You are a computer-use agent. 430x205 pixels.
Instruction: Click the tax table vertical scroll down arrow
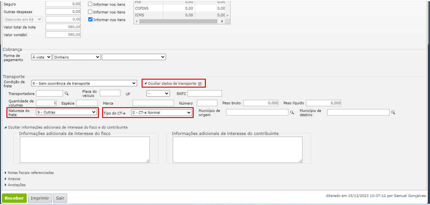[x=228, y=15]
